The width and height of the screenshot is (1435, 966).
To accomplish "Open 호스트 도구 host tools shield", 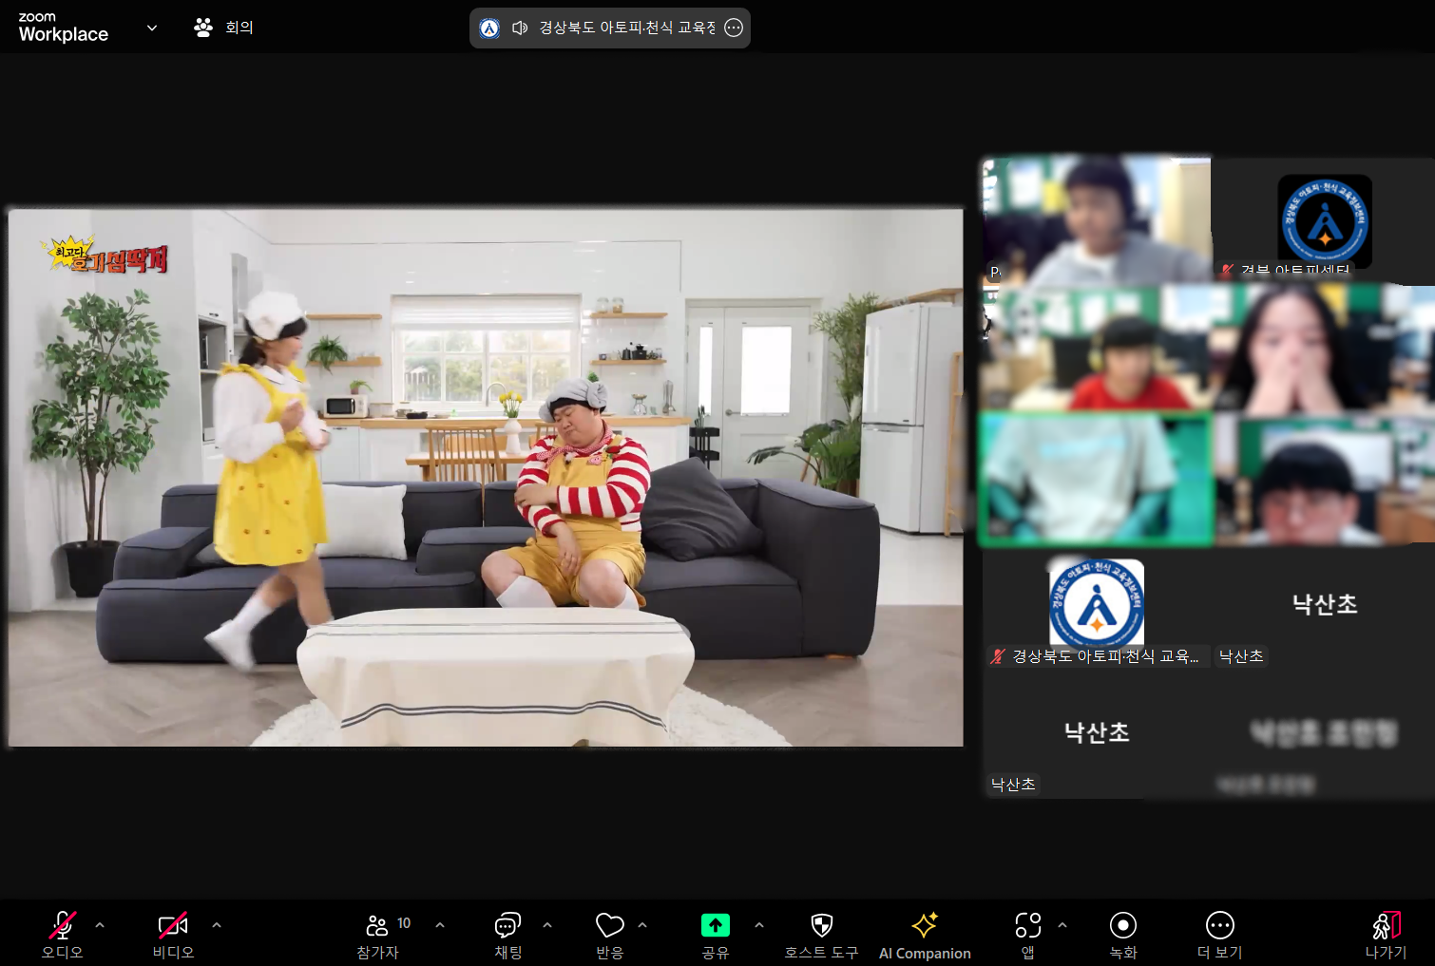I will tap(822, 935).
